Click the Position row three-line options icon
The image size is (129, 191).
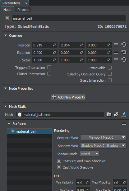click(x=116, y=45)
